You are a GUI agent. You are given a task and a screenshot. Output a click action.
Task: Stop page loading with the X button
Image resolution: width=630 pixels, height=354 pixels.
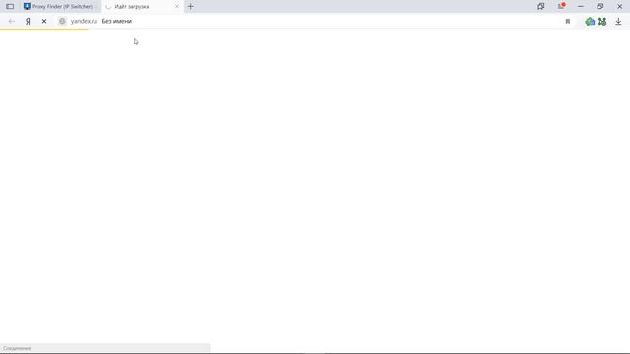coord(44,21)
